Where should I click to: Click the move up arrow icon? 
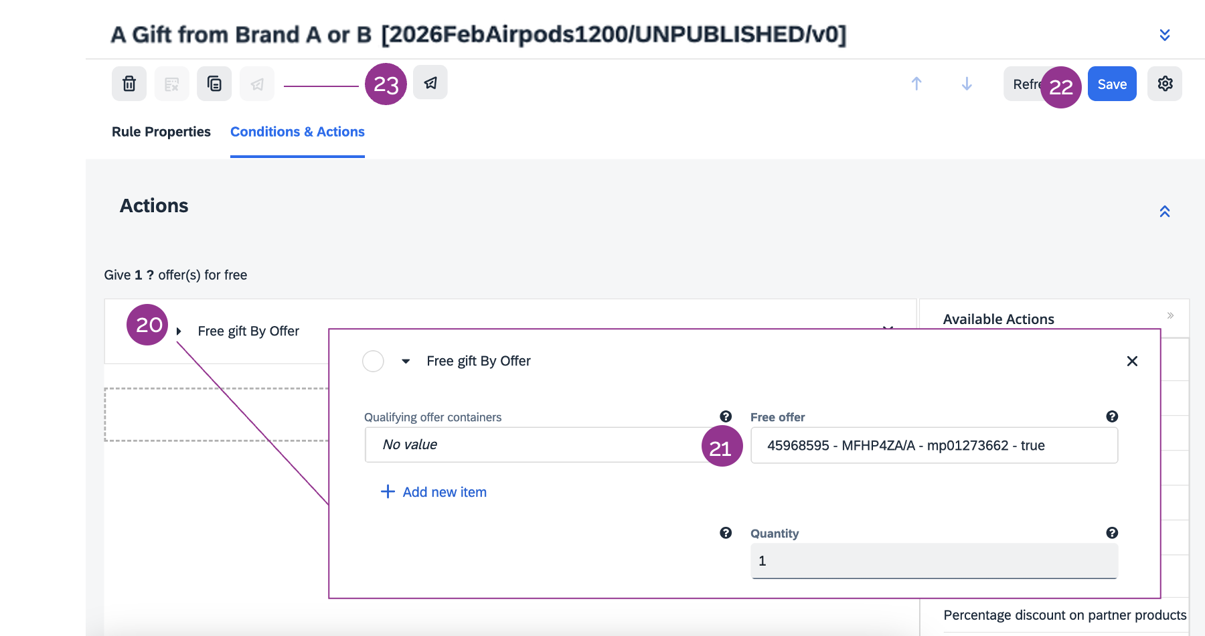click(916, 84)
